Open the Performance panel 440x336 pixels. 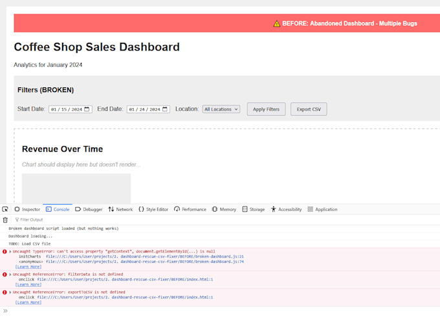pos(190,209)
